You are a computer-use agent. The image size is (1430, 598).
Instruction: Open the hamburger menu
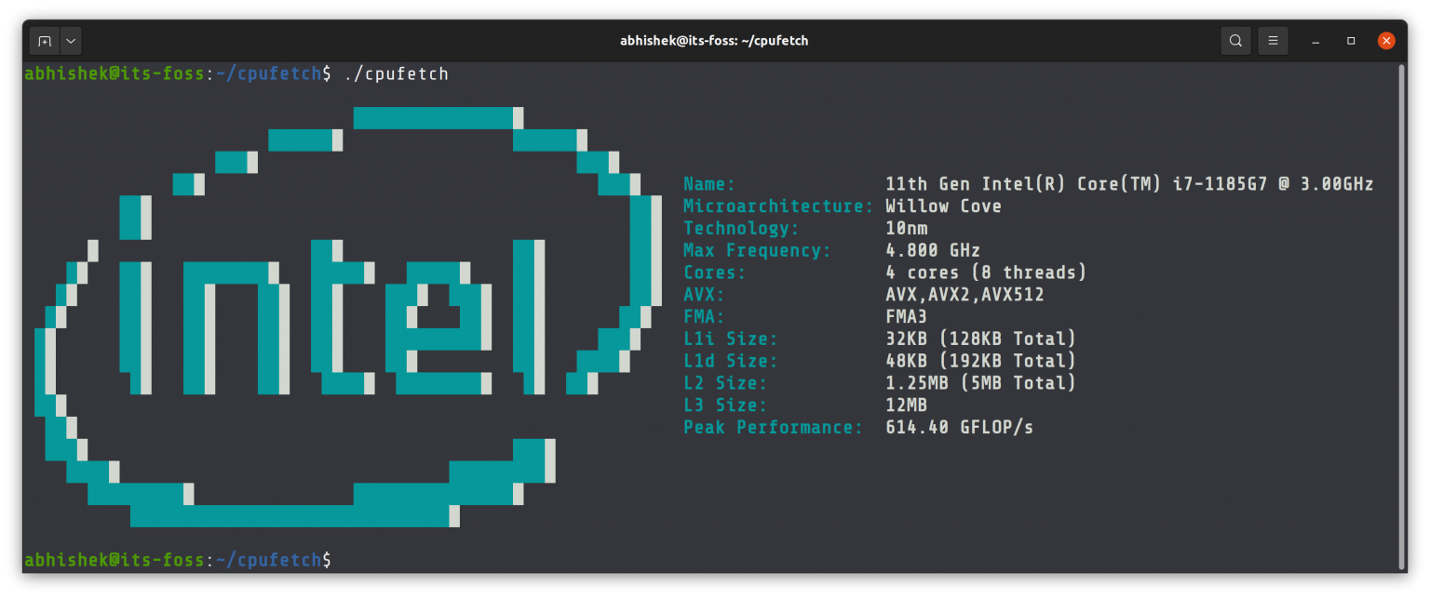(x=1273, y=40)
